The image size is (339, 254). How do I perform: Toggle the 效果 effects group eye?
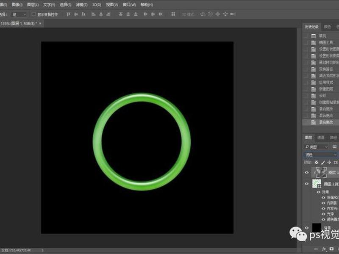[319, 192]
